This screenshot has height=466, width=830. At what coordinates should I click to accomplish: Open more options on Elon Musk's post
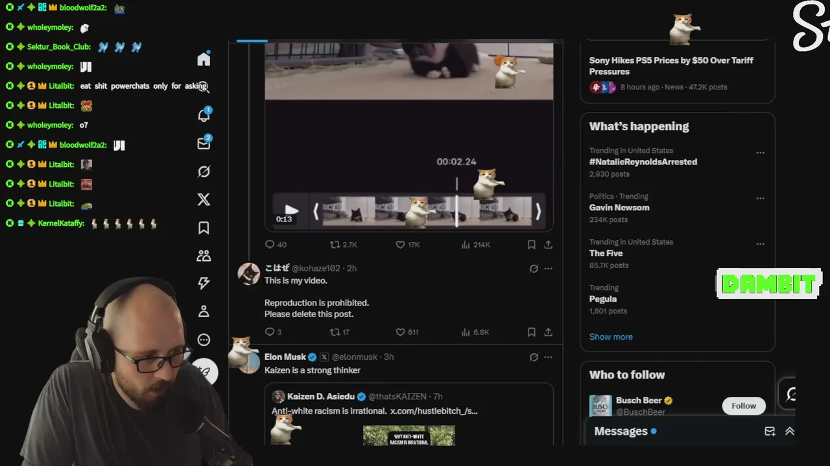pos(548,357)
